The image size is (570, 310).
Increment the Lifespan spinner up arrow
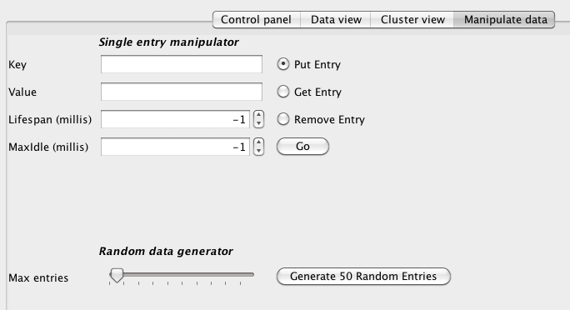tap(258, 115)
